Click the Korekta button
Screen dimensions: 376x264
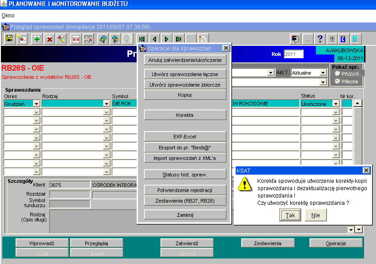tap(185, 115)
